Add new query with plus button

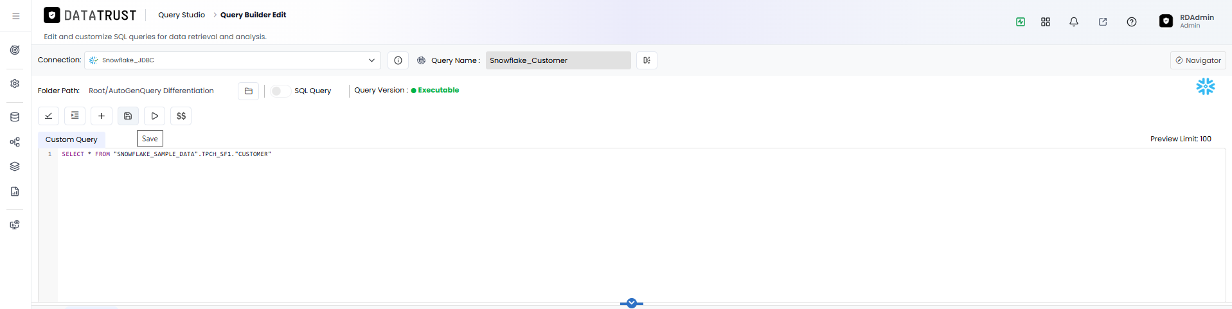point(102,116)
